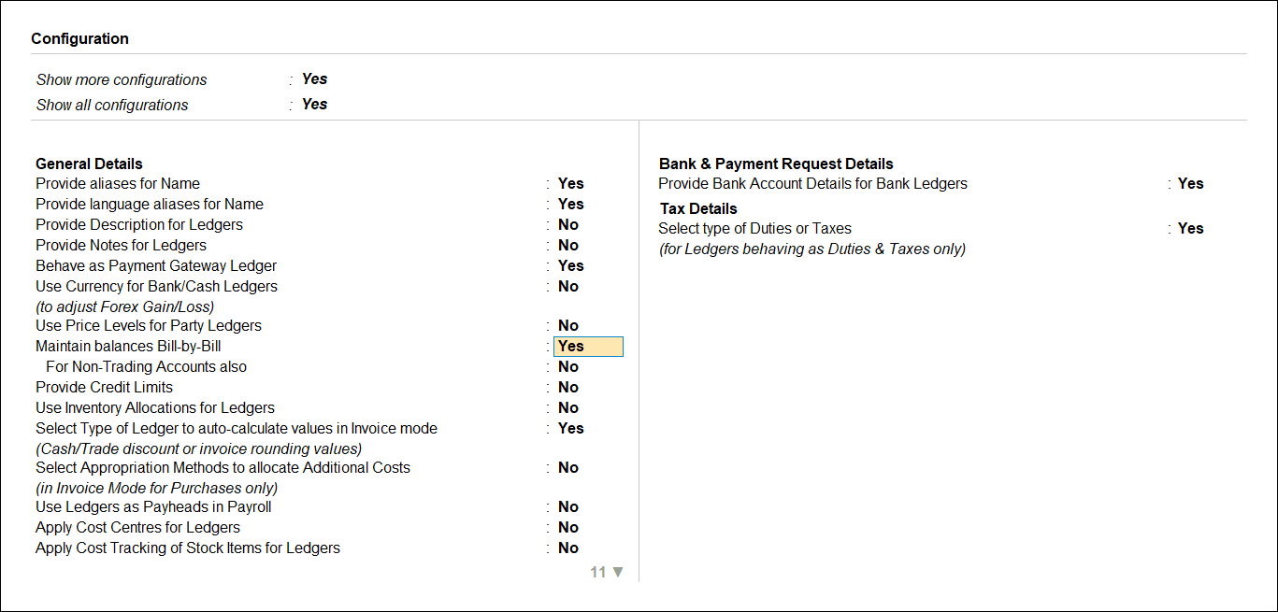Toggle value for Select type of Duties or Taxes
This screenshot has width=1278, height=612.
1190,229
